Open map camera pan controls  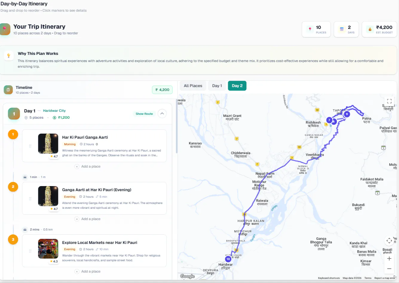click(x=389, y=240)
